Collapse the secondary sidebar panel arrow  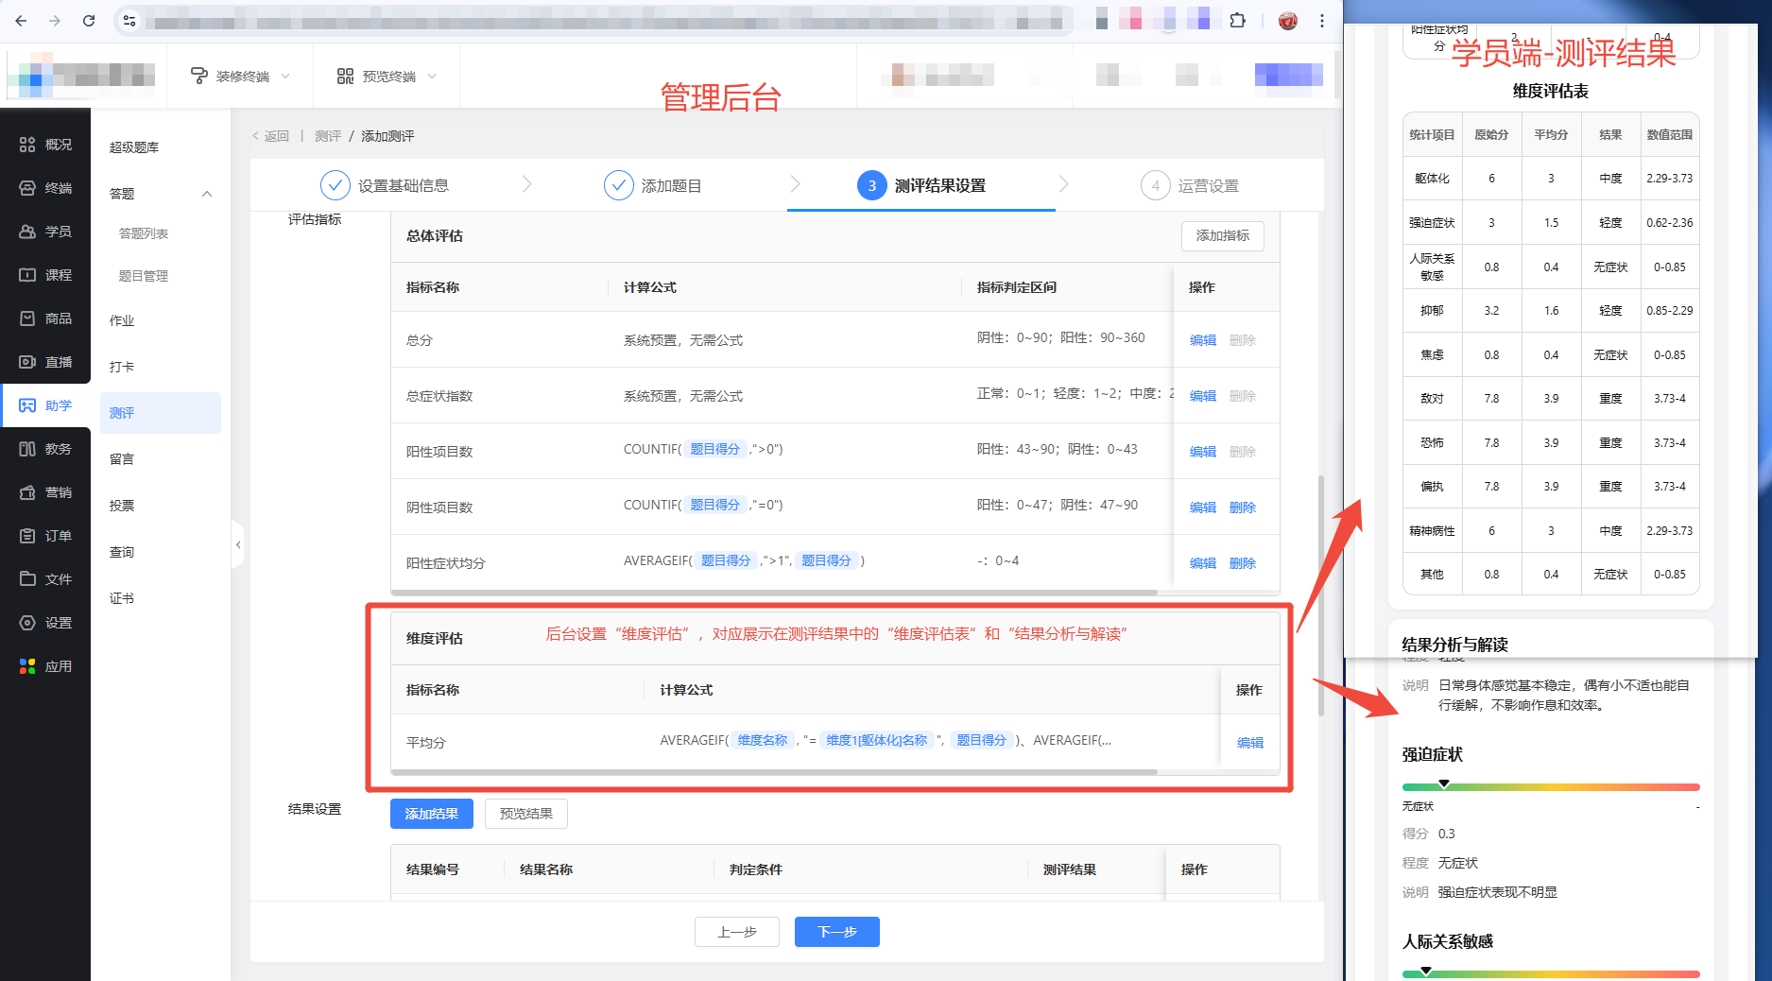coord(238,544)
